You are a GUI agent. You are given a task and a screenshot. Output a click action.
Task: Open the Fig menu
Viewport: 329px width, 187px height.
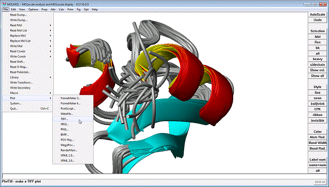[x=78, y=9]
